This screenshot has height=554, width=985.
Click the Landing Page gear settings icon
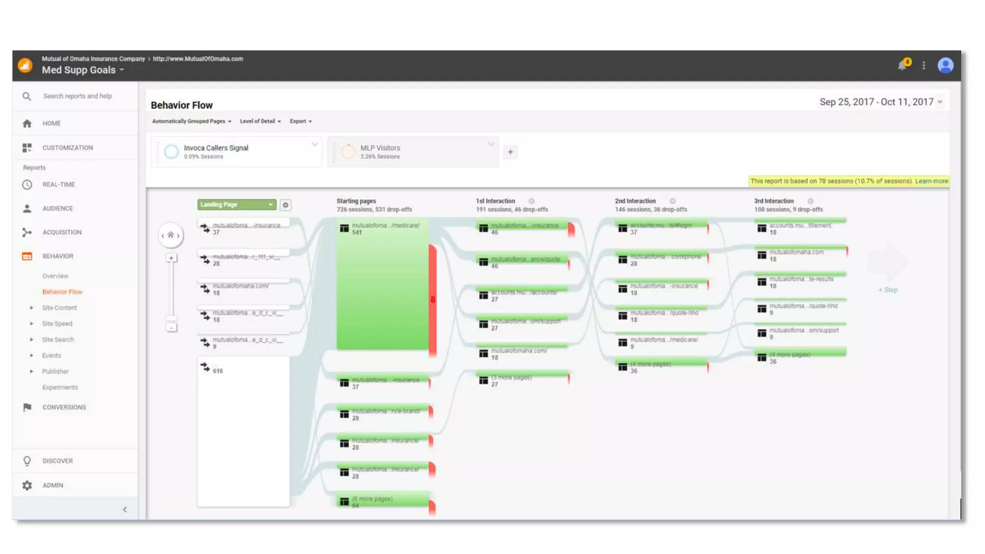click(x=285, y=205)
